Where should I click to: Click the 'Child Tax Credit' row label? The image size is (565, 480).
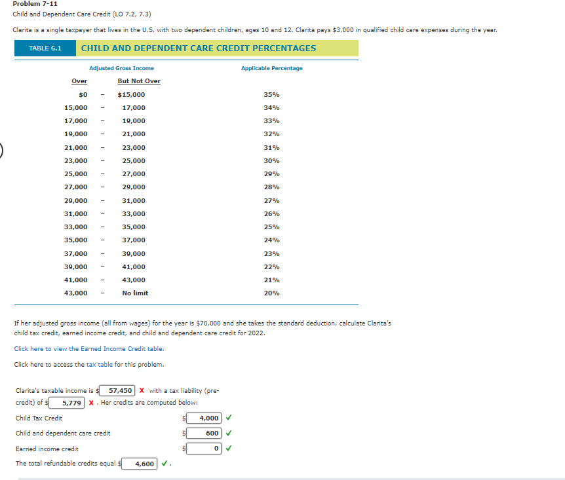[x=39, y=418]
